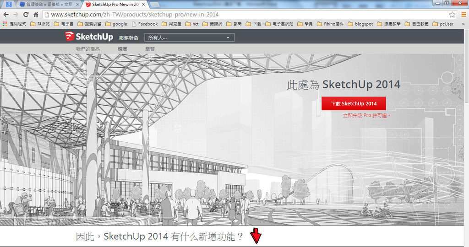Go forward to the next page
This screenshot has width=469, height=247.
pyautogui.click(x=16, y=14)
